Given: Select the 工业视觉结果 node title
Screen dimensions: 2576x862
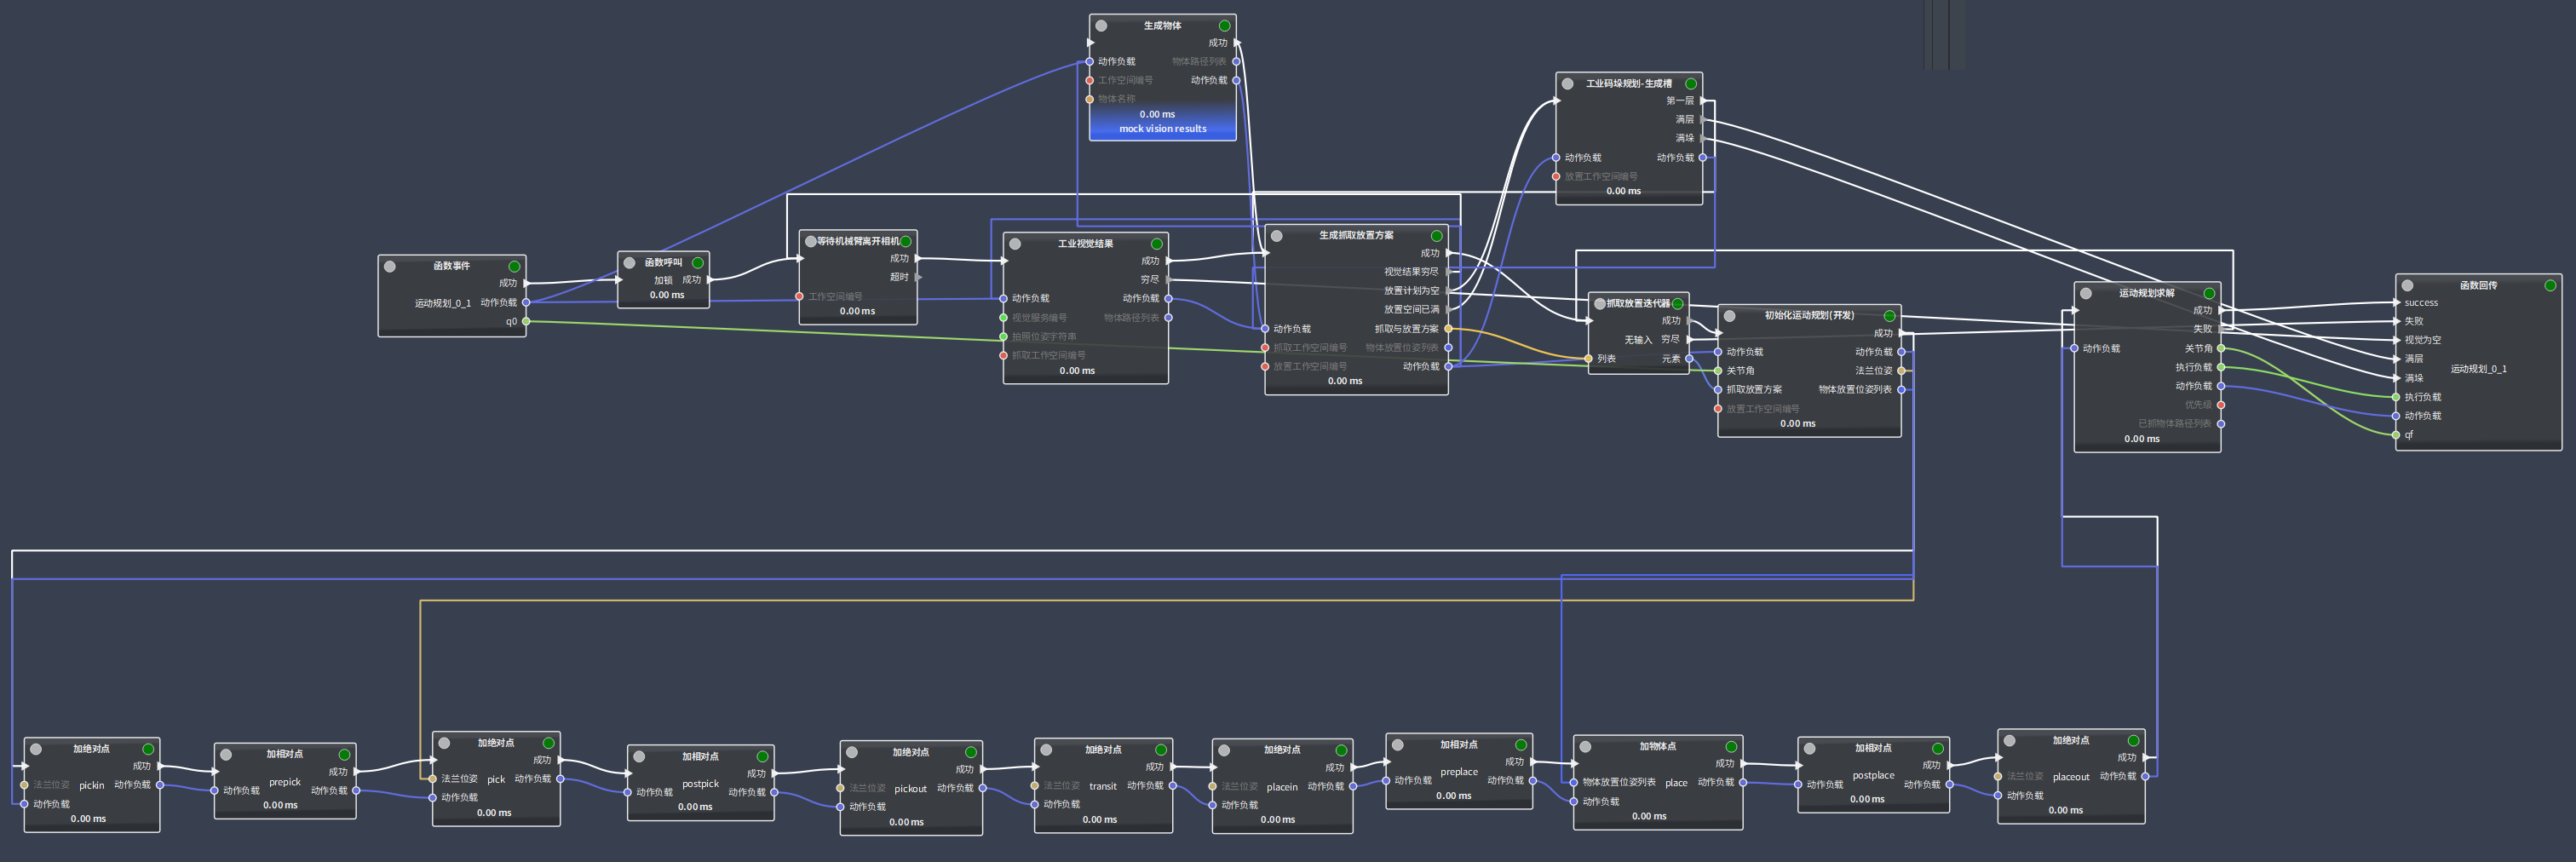Looking at the screenshot, I should [1085, 244].
